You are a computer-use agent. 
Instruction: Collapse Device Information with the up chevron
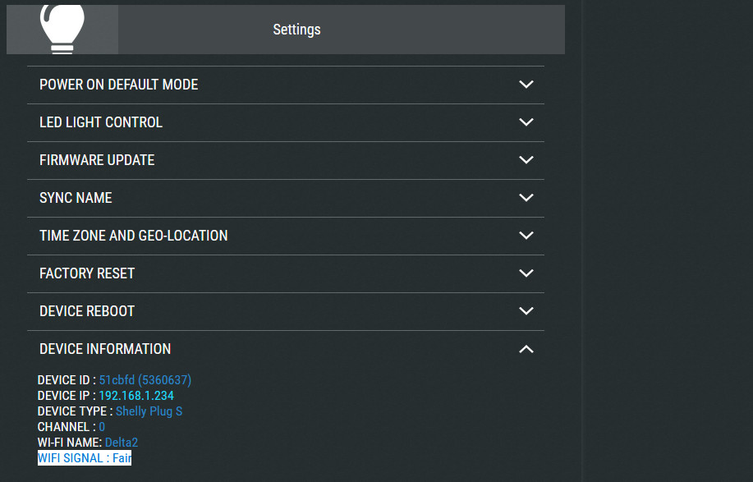coord(526,349)
